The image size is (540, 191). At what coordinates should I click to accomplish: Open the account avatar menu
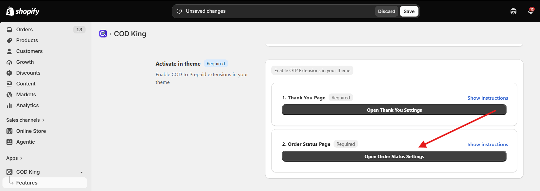click(x=513, y=11)
